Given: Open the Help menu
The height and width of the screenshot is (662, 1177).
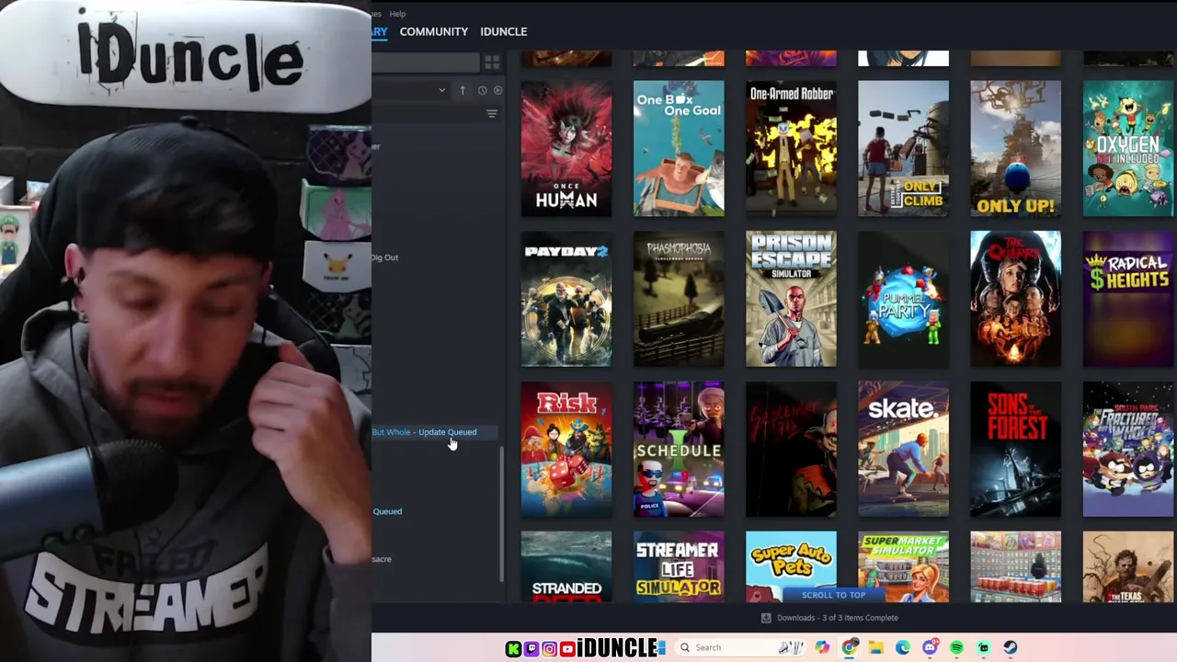Looking at the screenshot, I should tap(397, 14).
